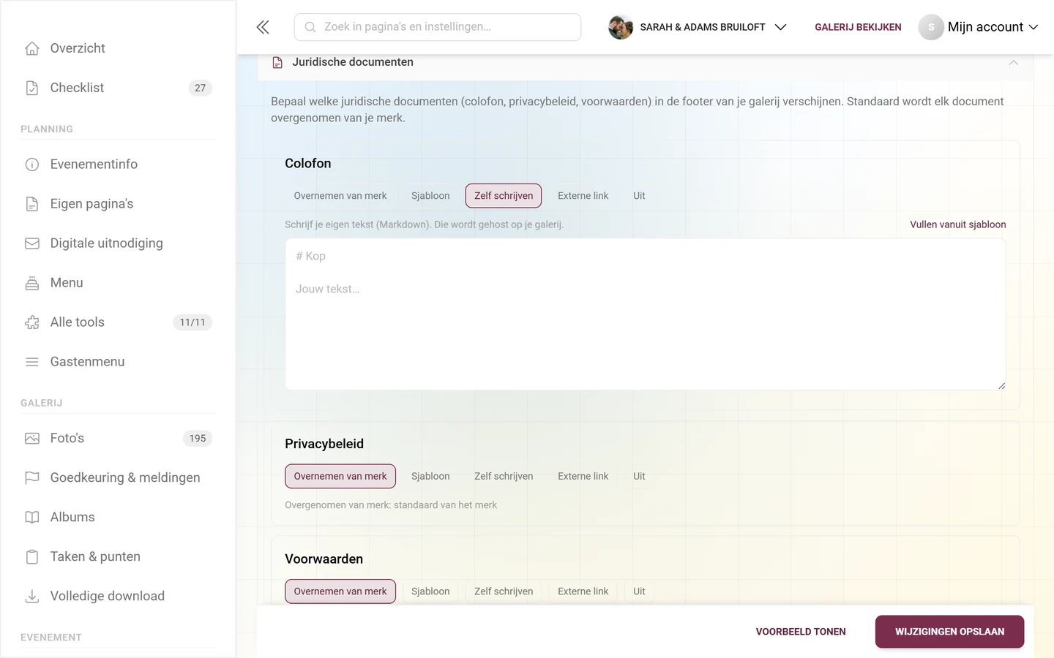The height and width of the screenshot is (658, 1054).
Task: Click 'Vullen vanuit sjabloon' link
Action: [x=958, y=224]
